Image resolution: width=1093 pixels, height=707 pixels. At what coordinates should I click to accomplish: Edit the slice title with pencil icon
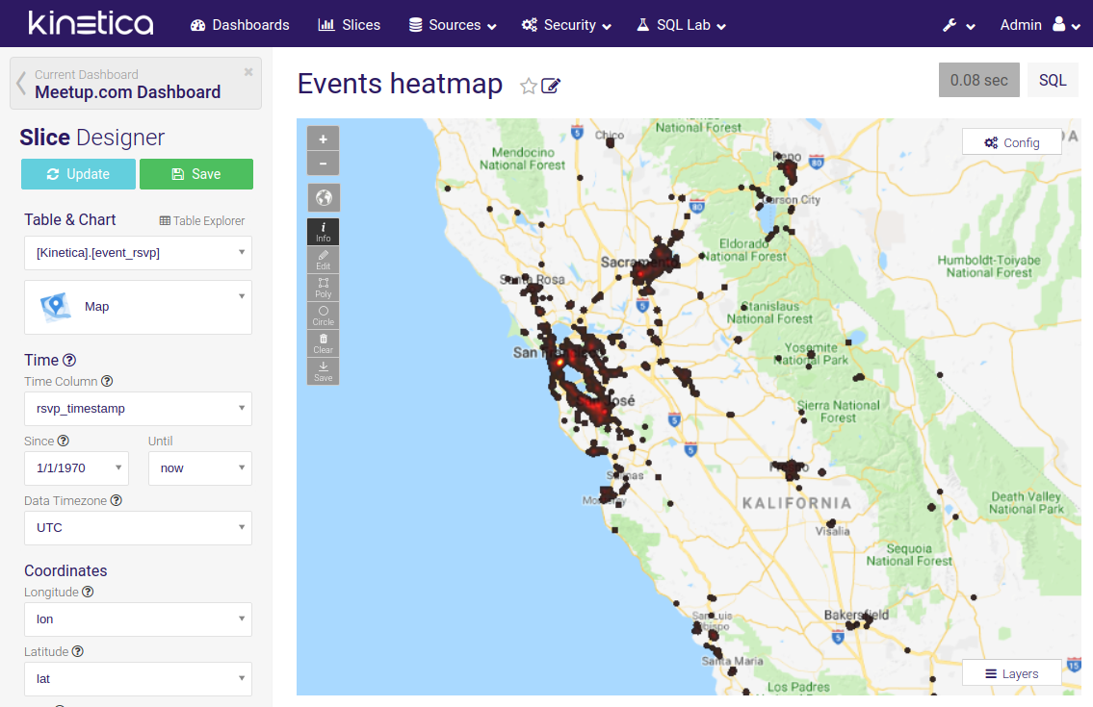[x=551, y=86]
